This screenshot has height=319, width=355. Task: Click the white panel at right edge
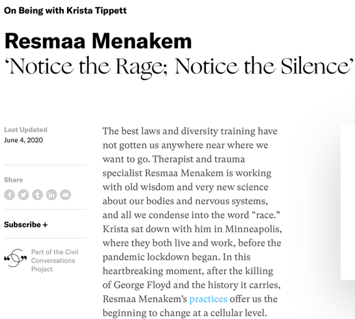[347, 202]
